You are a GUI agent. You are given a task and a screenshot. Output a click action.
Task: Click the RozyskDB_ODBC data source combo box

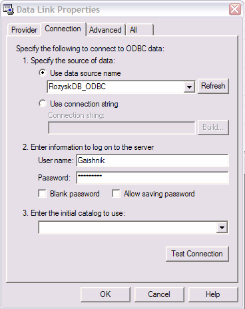click(121, 87)
